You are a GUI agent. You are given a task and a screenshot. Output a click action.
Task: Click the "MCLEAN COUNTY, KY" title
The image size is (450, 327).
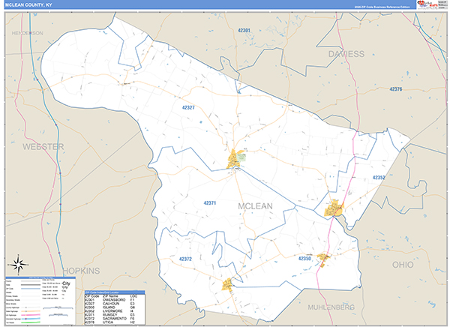28,5
